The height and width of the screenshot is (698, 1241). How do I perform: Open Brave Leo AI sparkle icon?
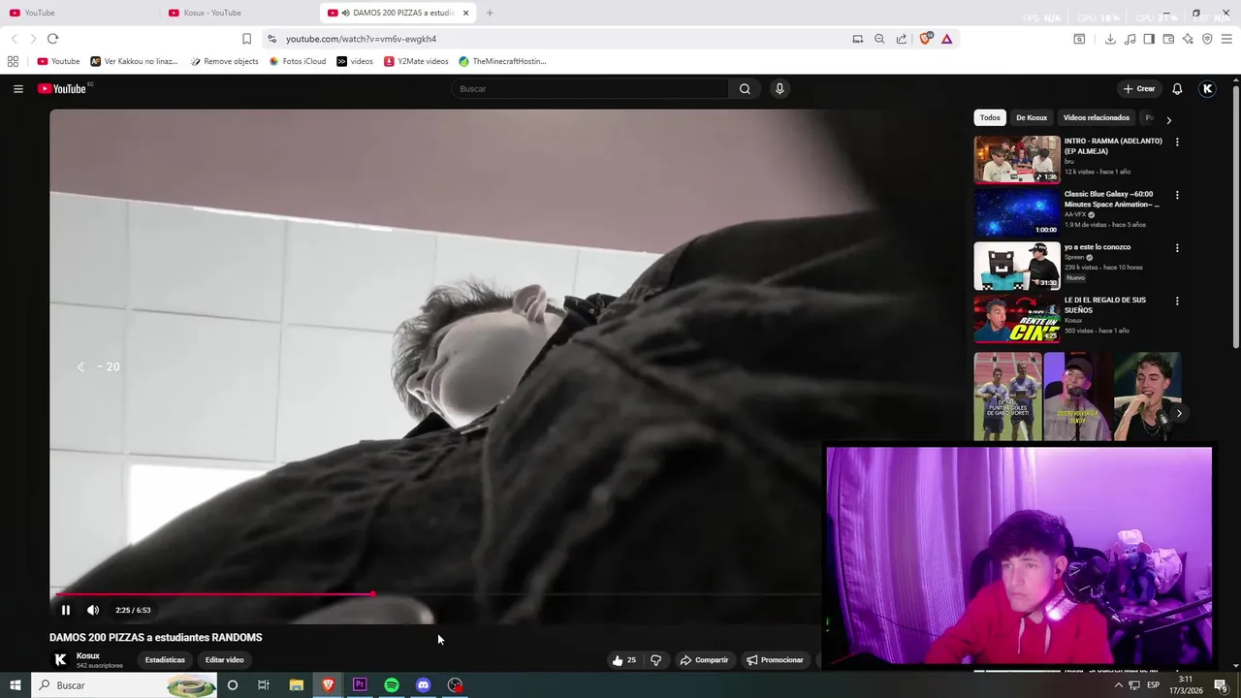point(1188,39)
